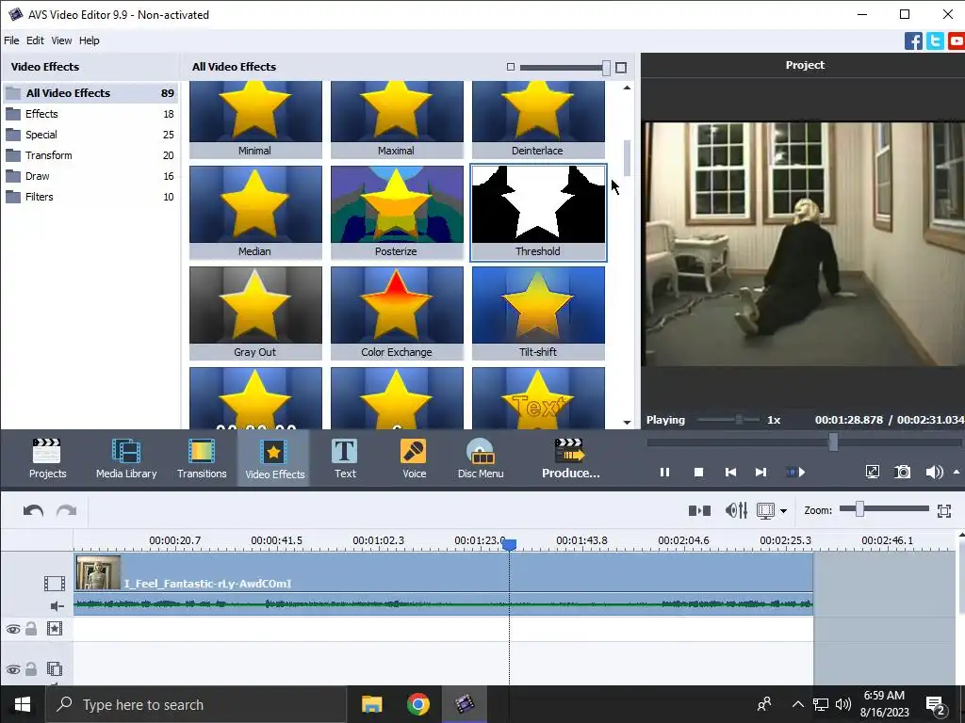965x723 pixels.
Task: Select the Posterize effect thumbnail
Action: tap(397, 212)
